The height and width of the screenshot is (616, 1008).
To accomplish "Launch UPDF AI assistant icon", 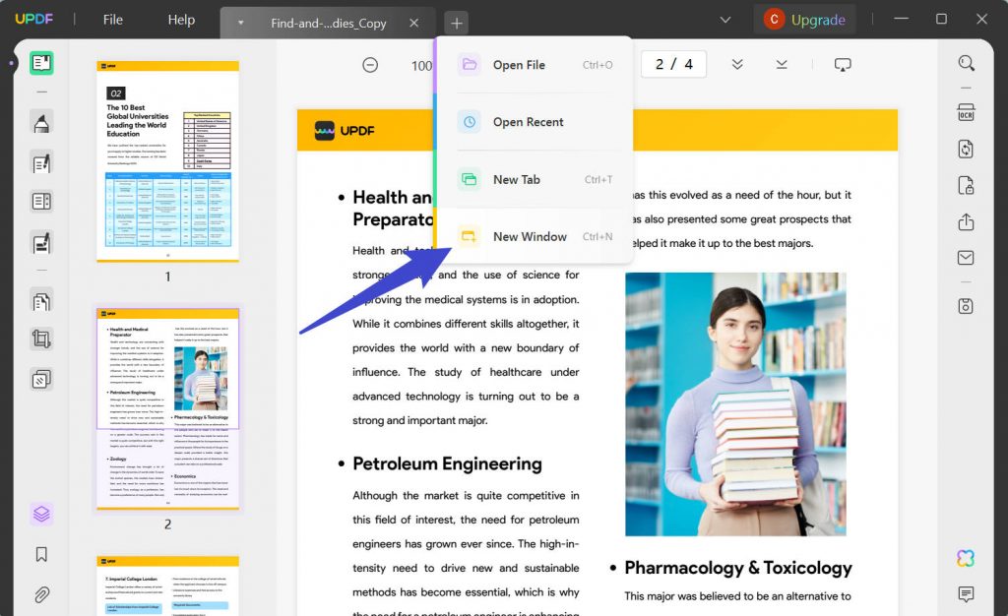I will [x=965, y=558].
